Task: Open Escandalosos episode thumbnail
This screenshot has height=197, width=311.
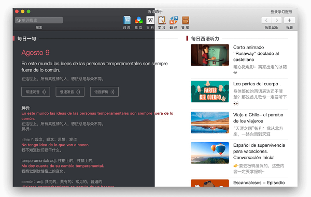Action: point(210,183)
